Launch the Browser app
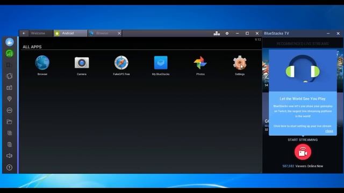The height and width of the screenshot is (193, 344). point(42,65)
